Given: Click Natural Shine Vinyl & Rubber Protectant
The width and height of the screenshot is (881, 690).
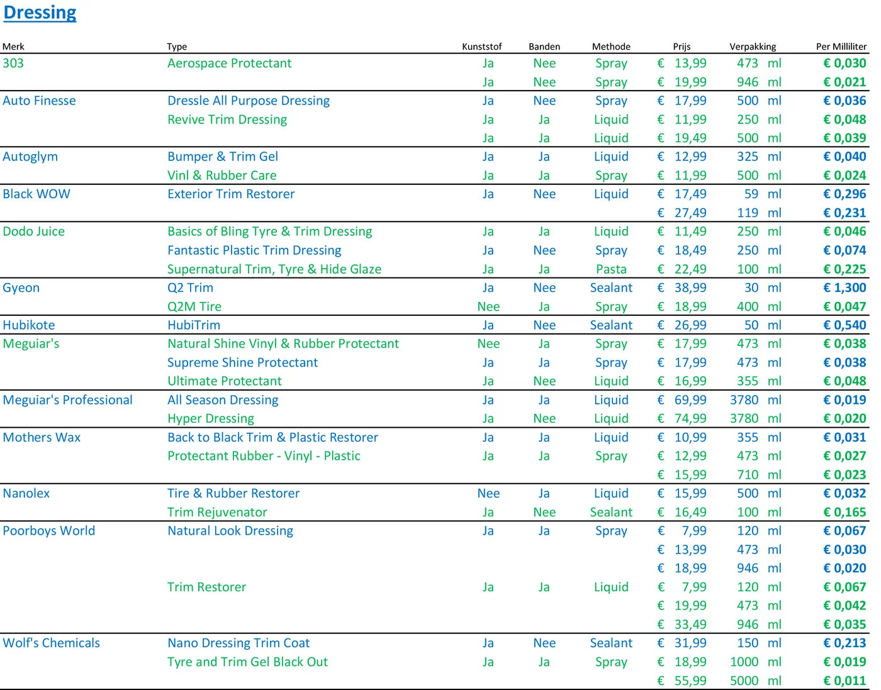Looking at the screenshot, I should [283, 344].
